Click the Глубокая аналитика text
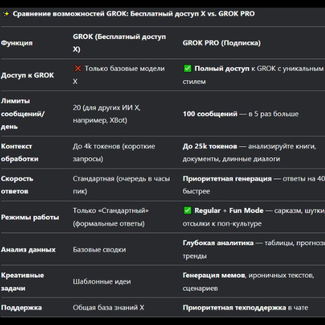 pos(218,243)
